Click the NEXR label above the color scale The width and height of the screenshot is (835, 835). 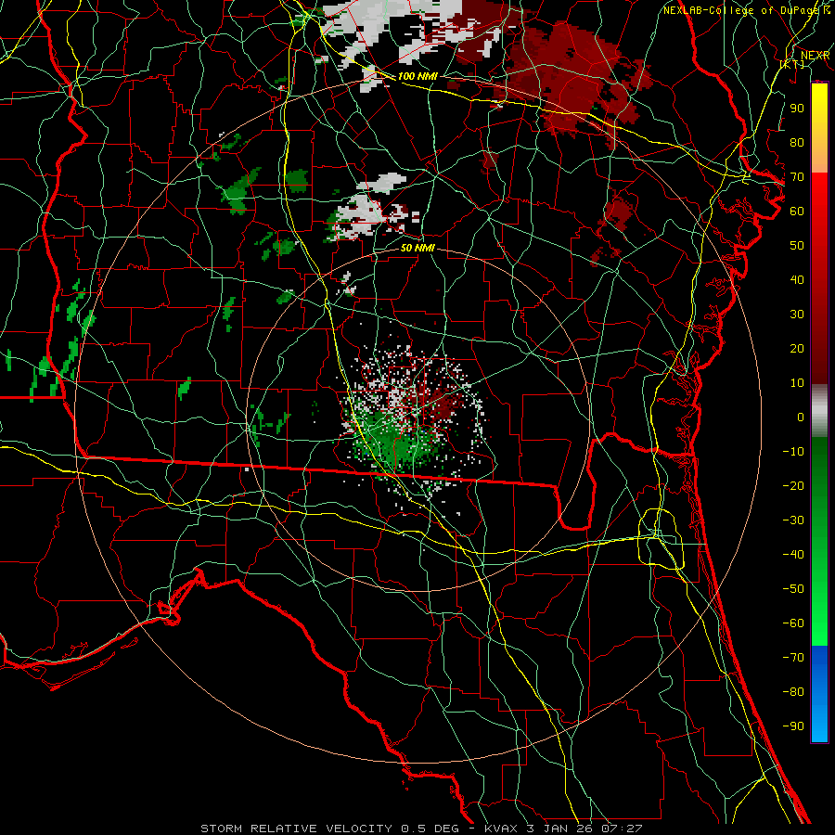[815, 56]
